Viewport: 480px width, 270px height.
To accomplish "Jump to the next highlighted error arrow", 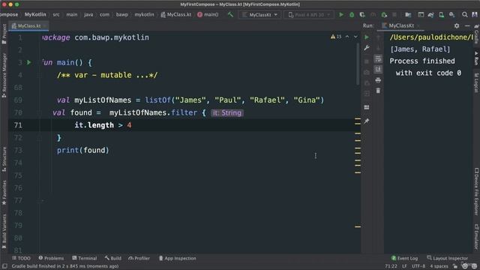I will coord(355,37).
